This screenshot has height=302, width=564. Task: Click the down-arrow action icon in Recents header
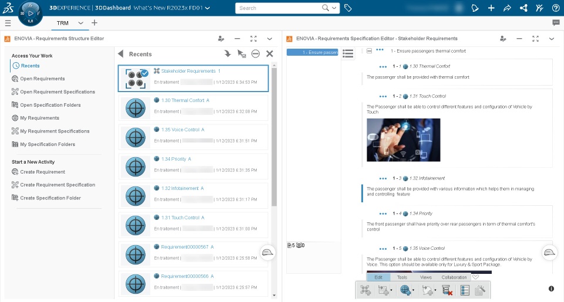(227, 54)
